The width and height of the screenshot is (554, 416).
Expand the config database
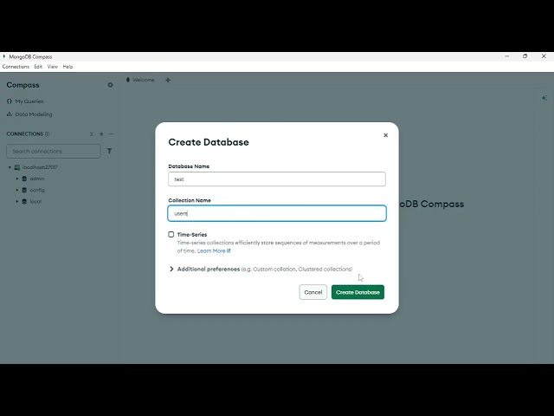tap(17, 190)
